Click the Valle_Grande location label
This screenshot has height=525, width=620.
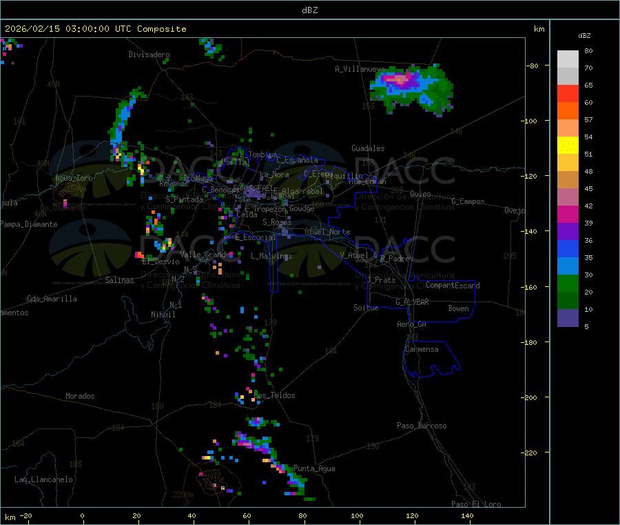205,254
